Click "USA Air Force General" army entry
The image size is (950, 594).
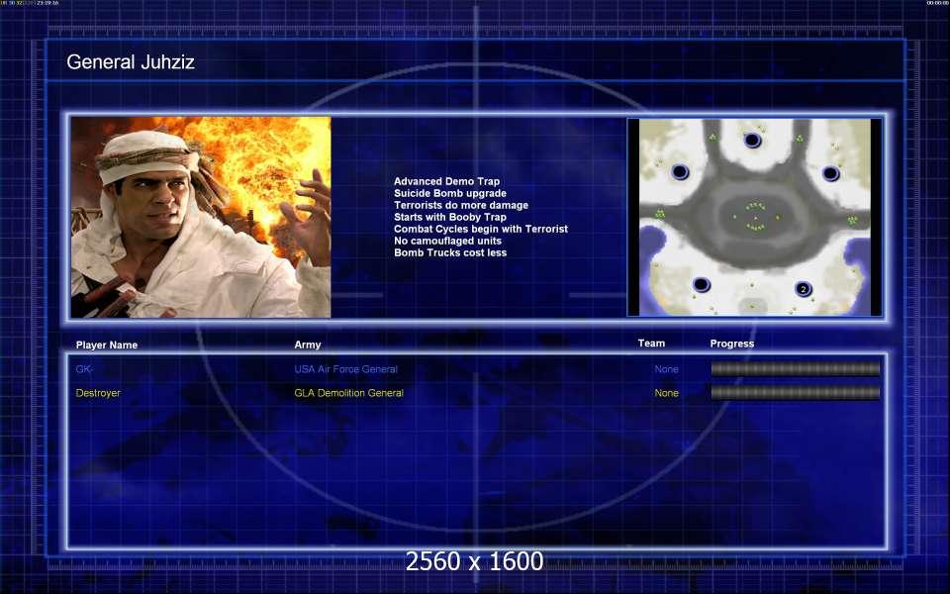coord(346,369)
